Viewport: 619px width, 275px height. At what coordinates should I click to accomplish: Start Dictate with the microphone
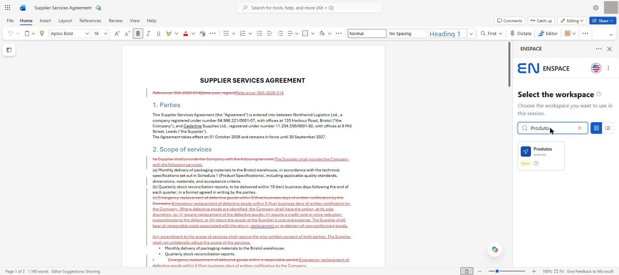coord(521,33)
